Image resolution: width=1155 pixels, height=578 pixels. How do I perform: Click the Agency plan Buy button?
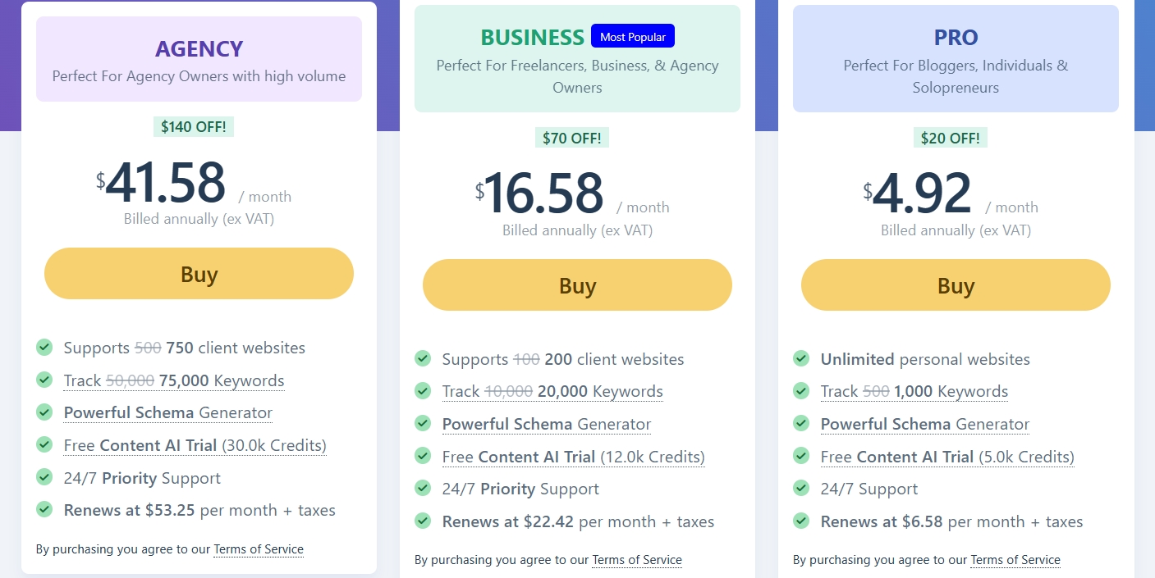pyautogui.click(x=199, y=274)
